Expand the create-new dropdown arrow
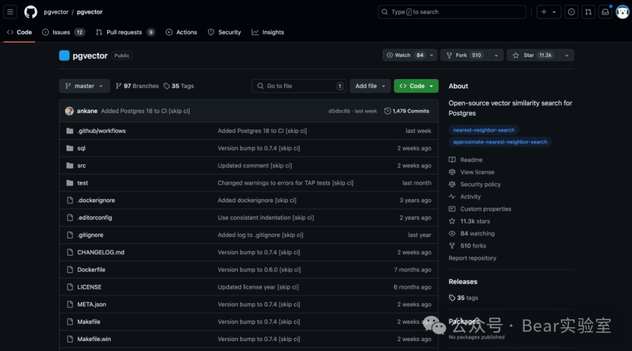This screenshot has width=632, height=351. coord(554,12)
